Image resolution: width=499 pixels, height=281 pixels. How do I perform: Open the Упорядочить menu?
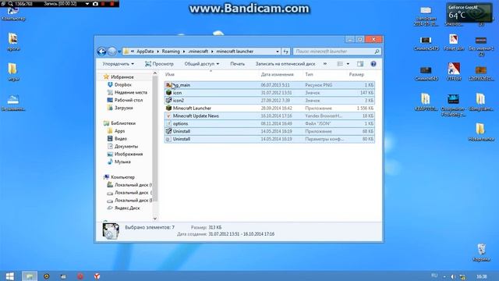(118, 64)
